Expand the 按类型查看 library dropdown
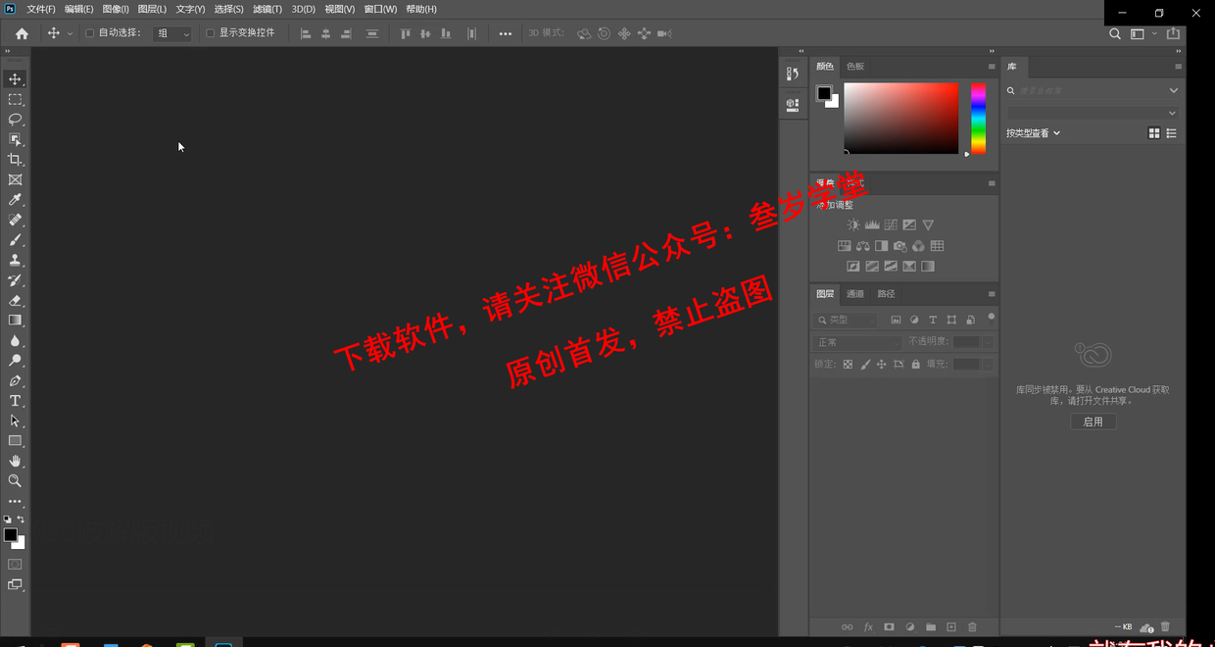Screen dimensions: 1215x647 tap(1035, 131)
